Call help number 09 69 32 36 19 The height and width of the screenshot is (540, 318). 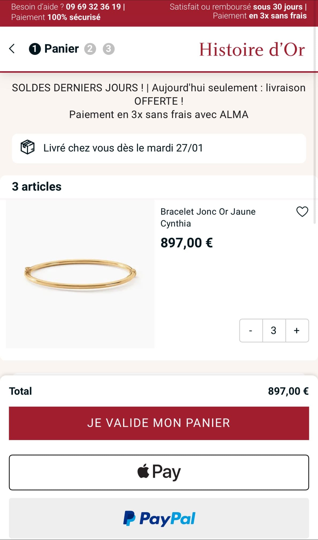[93, 7]
